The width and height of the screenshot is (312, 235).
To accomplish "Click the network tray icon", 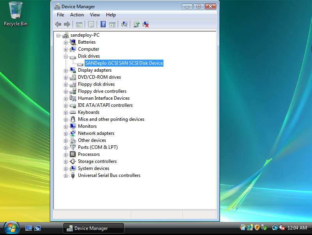I will point(275,228).
